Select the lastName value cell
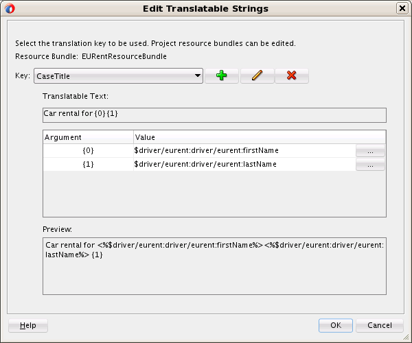This screenshot has width=412, height=343. click(244, 164)
